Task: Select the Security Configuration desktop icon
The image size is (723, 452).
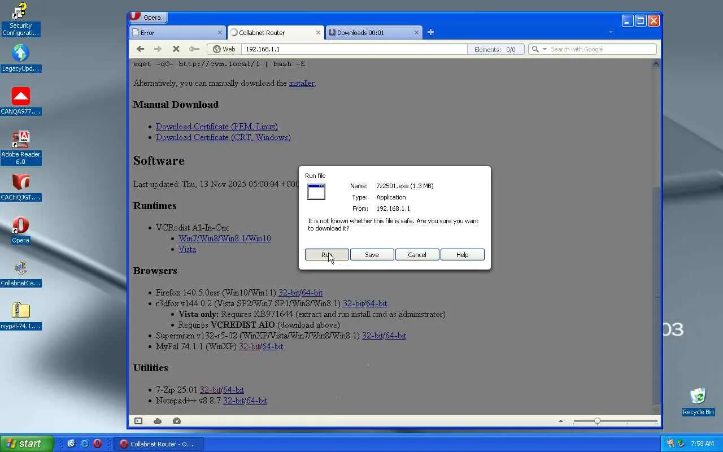Action: point(20,19)
